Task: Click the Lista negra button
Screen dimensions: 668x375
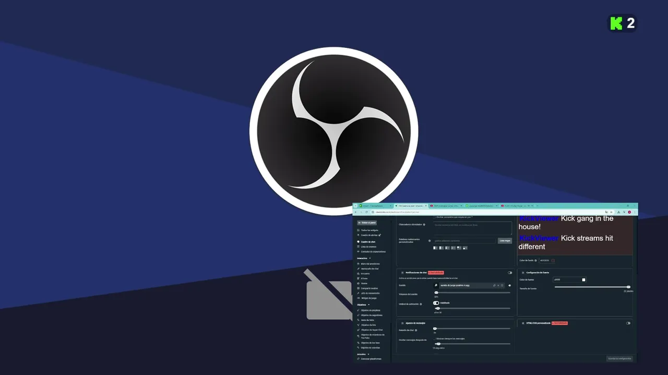Action: click(x=505, y=241)
